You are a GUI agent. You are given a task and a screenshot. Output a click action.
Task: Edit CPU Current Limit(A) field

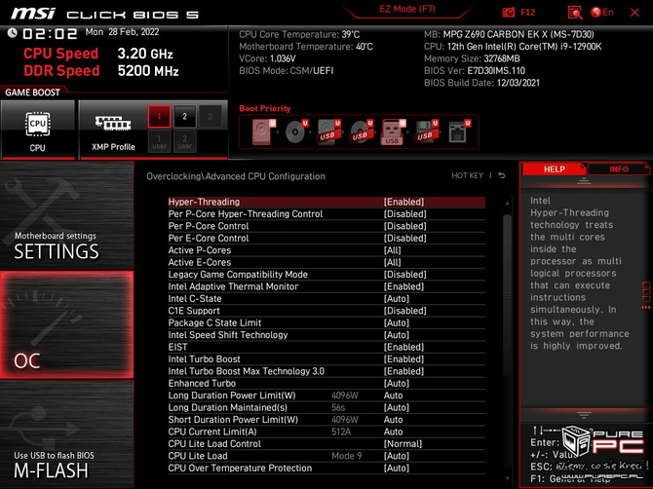point(393,432)
